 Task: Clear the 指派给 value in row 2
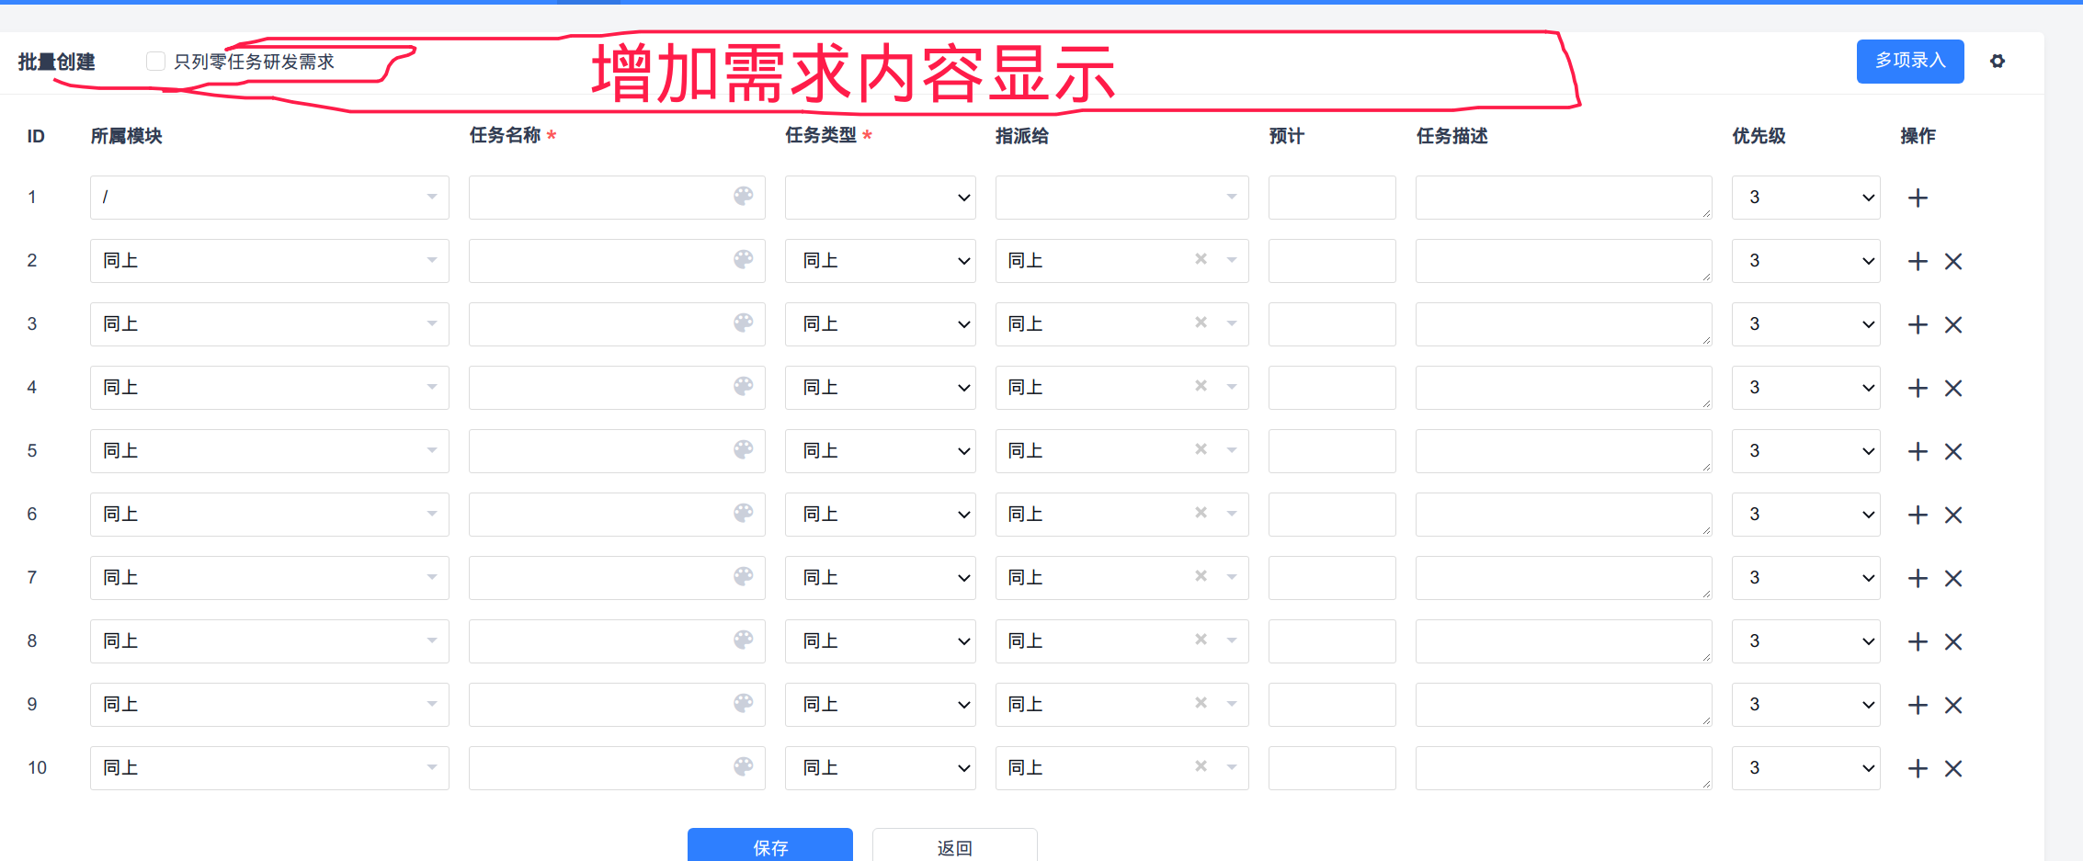[x=1201, y=259]
